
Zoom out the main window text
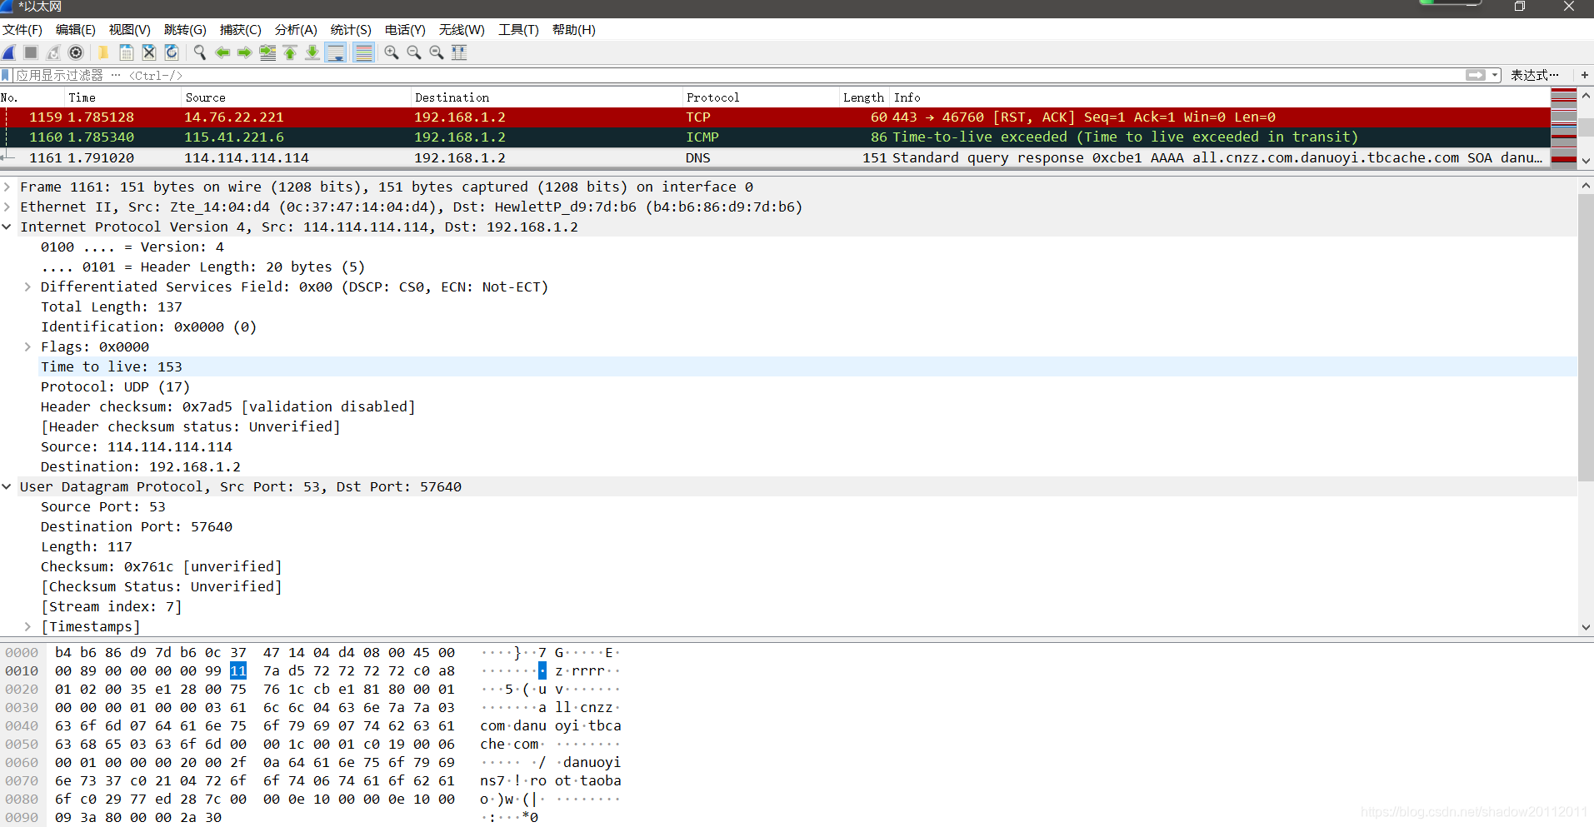pyautogui.click(x=414, y=52)
